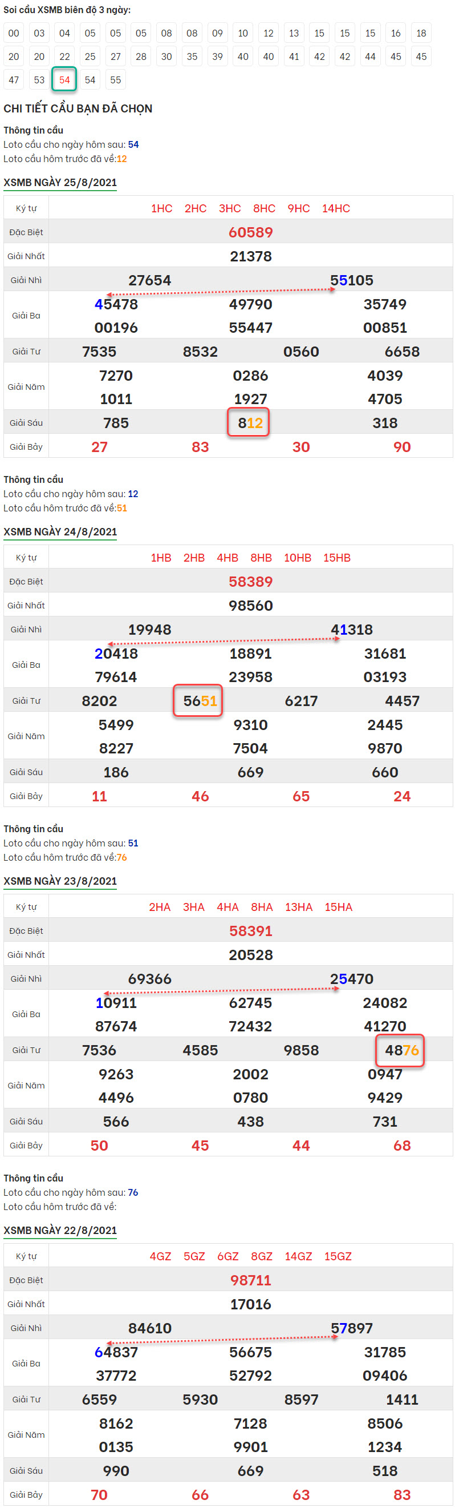Choose number 27 in the number grid
This screenshot has height=1508, width=455.
tap(116, 57)
